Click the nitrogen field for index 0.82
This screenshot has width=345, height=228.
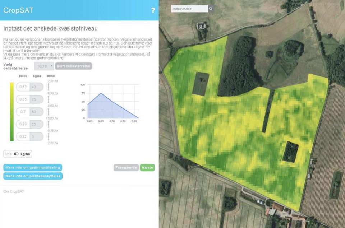pyautogui.click(x=34, y=136)
